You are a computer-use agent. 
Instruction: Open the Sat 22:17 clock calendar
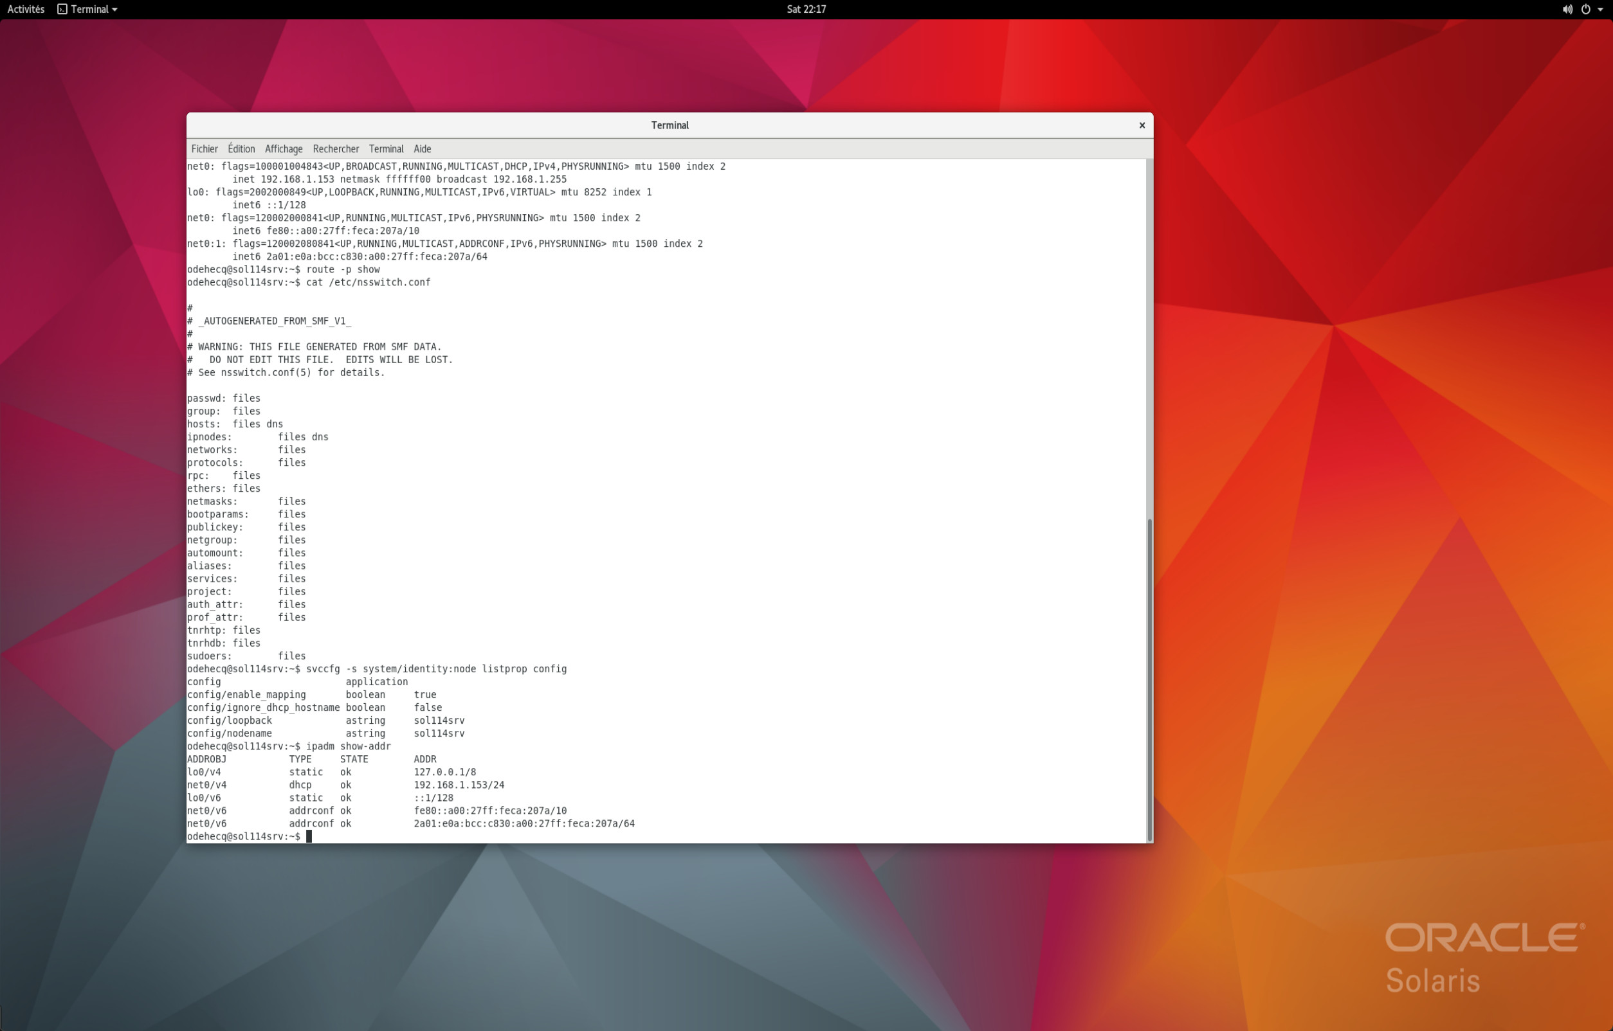806,10
